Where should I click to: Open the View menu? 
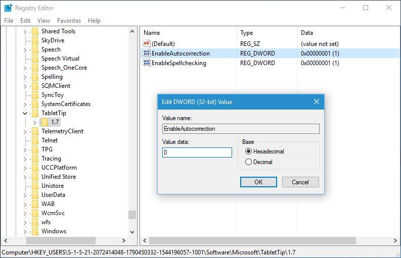[x=43, y=20]
